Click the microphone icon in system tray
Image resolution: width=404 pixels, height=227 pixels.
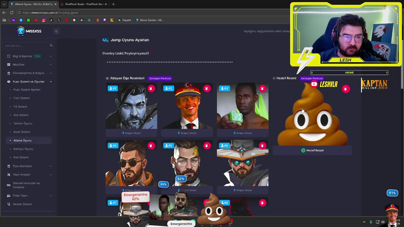pos(371,222)
